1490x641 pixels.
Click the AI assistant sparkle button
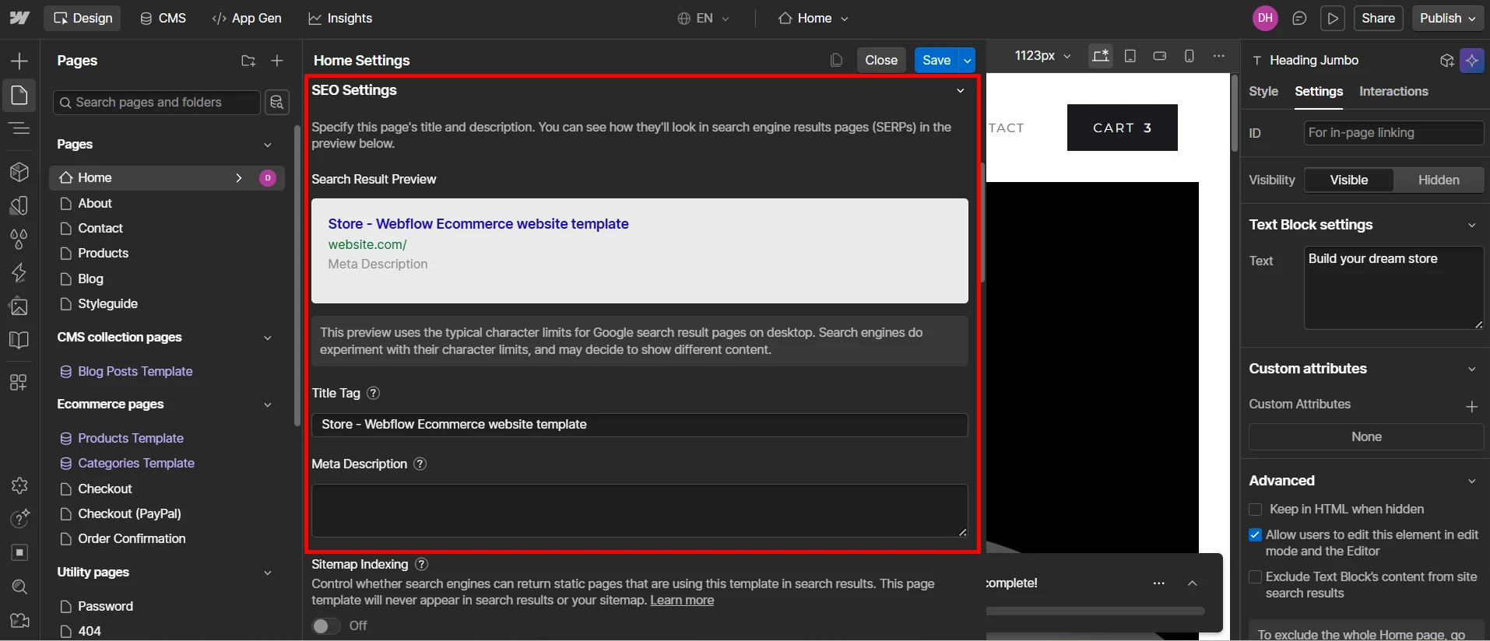1471,60
